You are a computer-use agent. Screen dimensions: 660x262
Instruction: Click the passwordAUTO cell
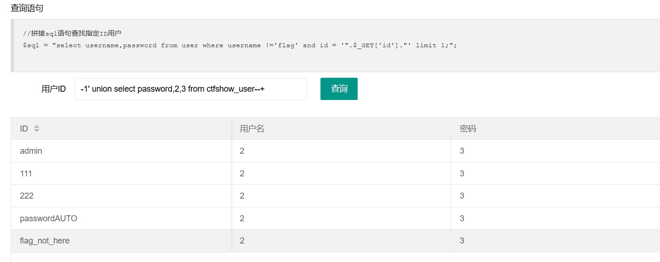(x=121, y=218)
